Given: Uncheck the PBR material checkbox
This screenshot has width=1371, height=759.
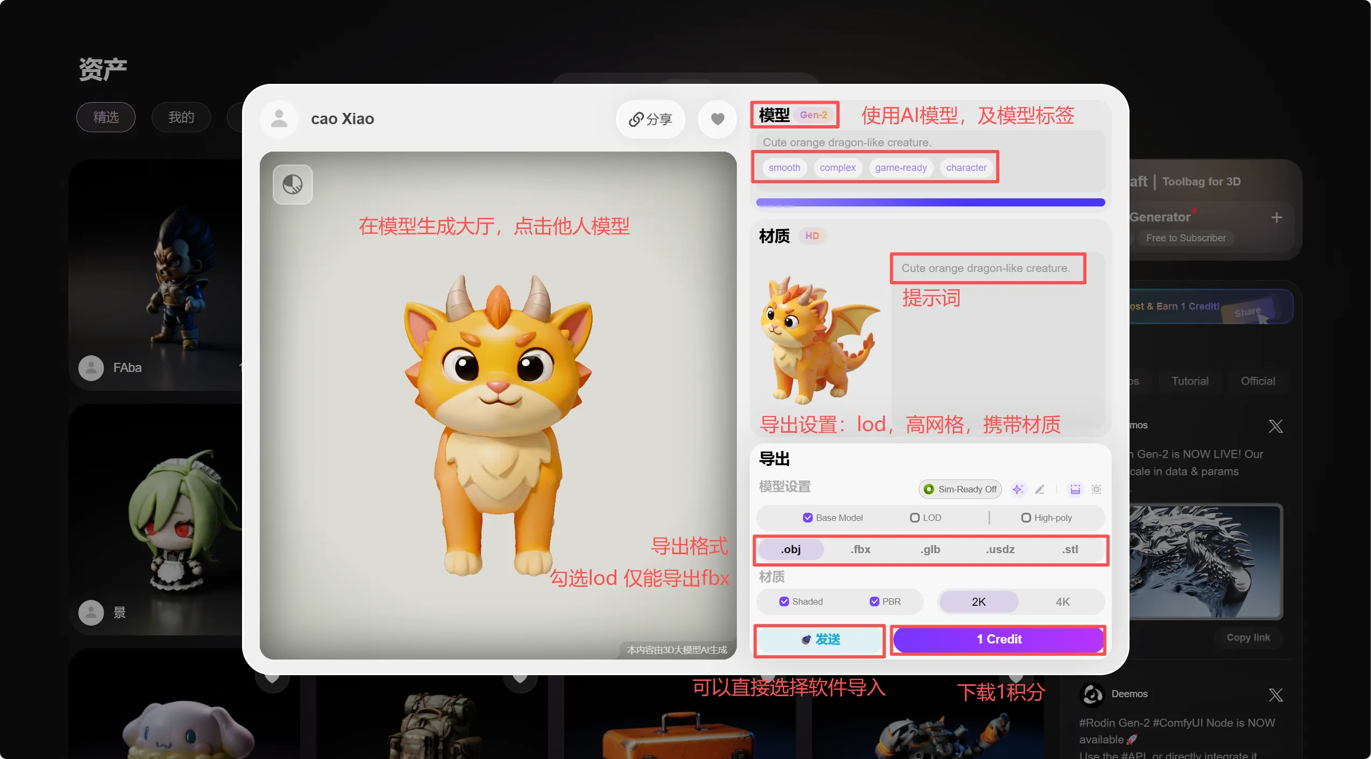Looking at the screenshot, I should [874, 602].
